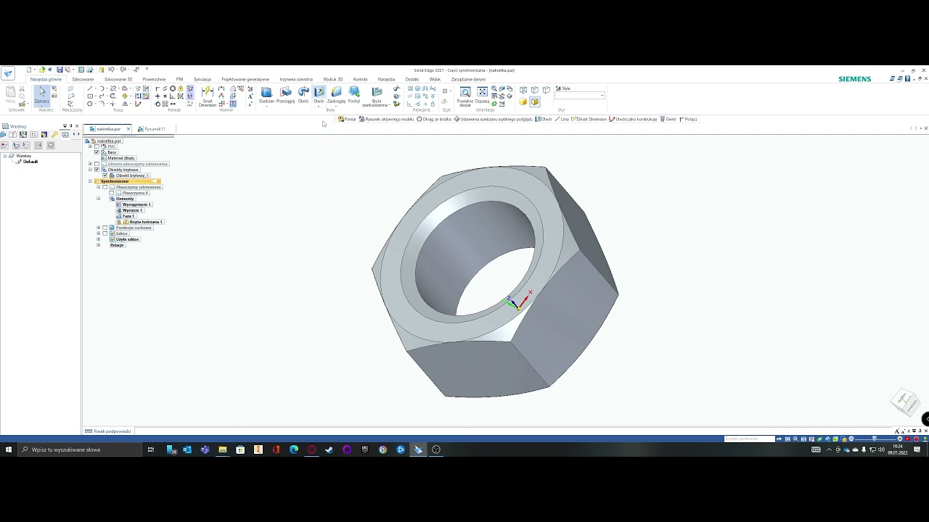Image resolution: width=929 pixels, height=522 pixels.
Task: Select the Zaznacz selection tool
Action: click(42, 94)
